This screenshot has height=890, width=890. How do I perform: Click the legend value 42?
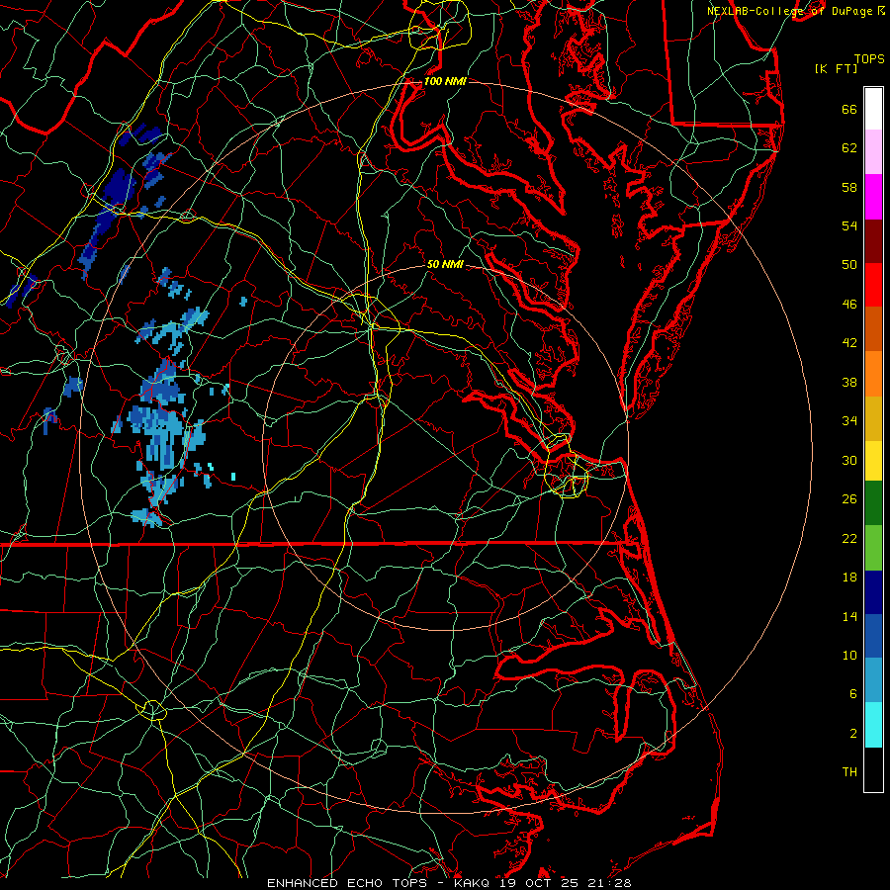pyautogui.click(x=849, y=343)
